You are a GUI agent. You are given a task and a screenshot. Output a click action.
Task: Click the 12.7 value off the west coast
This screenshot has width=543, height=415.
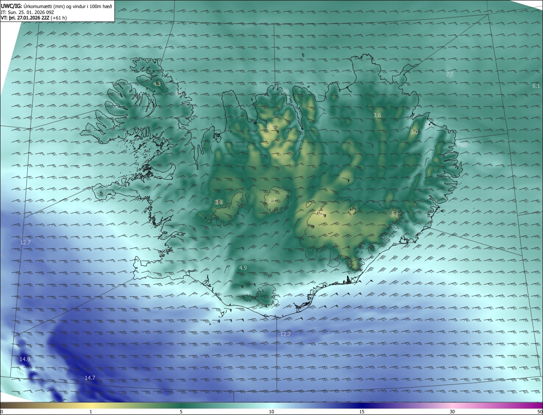(25, 242)
